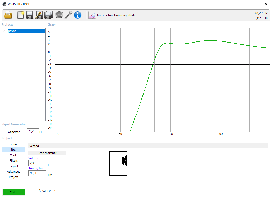Save project with the floppy disk icon
The image size is (272, 198).
pos(30,15)
